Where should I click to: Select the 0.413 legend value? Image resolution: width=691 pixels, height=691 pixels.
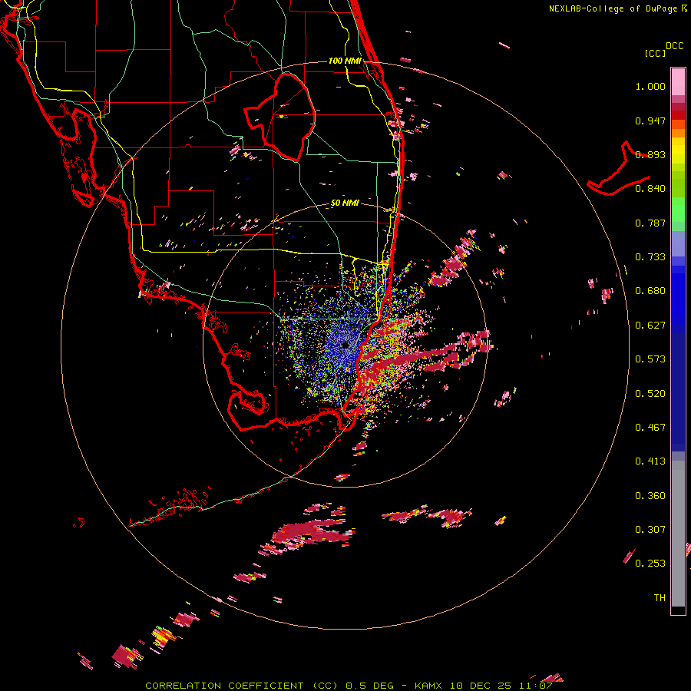click(x=650, y=461)
